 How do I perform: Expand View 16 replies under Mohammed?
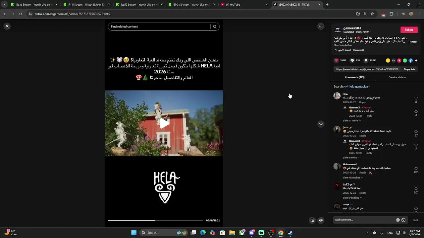(x=353, y=178)
